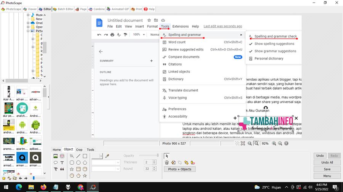
Task: Open Microsoft Edge from the taskbar
Action: coord(19,187)
